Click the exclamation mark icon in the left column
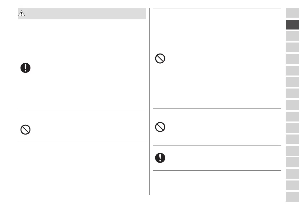 point(25,68)
